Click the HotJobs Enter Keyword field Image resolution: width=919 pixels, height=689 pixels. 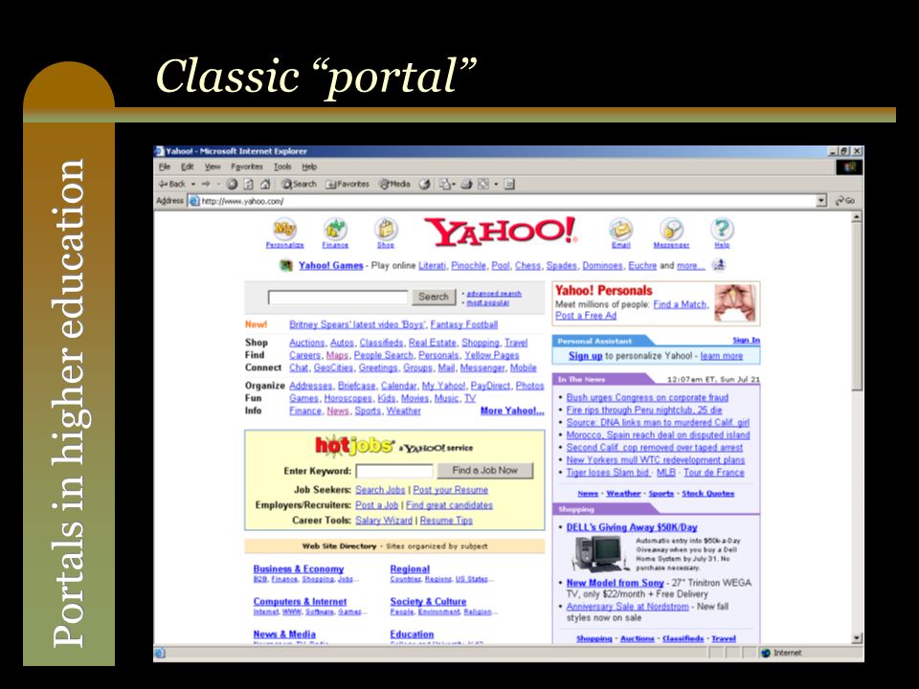tap(394, 471)
